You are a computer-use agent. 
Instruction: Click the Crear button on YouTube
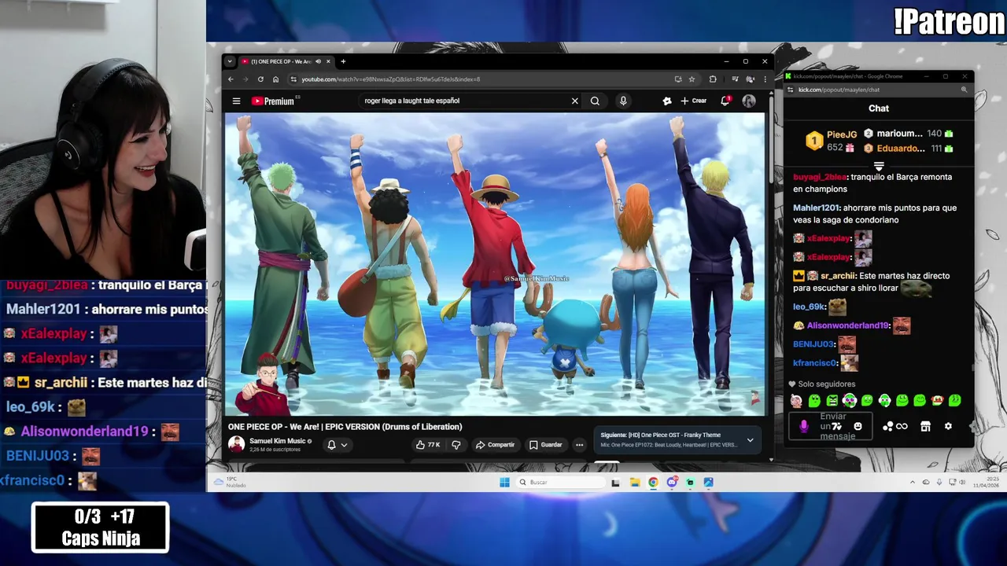click(x=694, y=101)
